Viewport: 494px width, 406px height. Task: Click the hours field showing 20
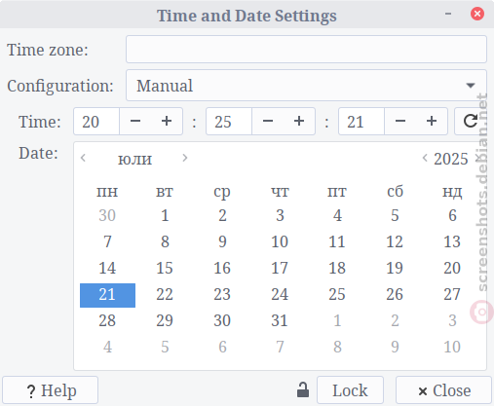click(96, 122)
